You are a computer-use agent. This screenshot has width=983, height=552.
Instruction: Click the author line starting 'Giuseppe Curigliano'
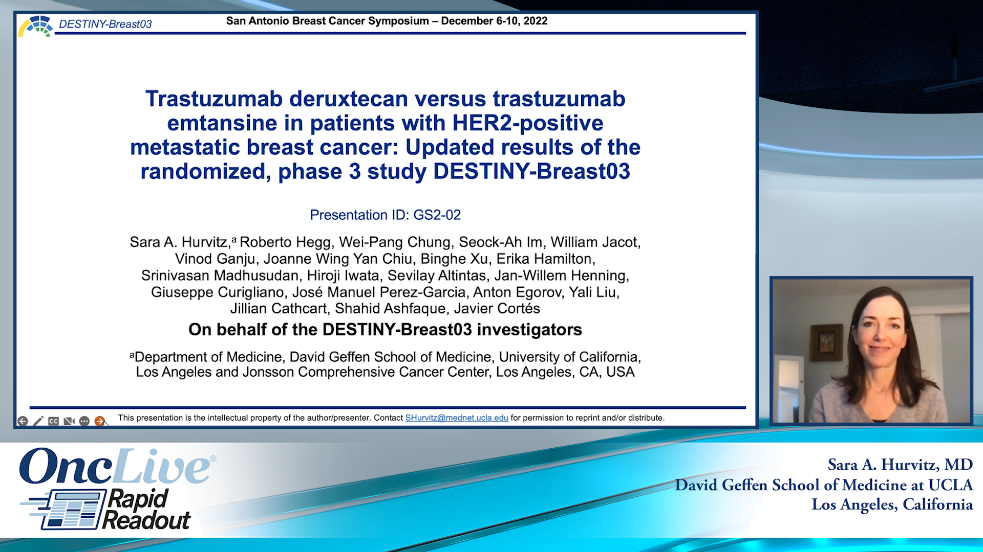coord(386,292)
